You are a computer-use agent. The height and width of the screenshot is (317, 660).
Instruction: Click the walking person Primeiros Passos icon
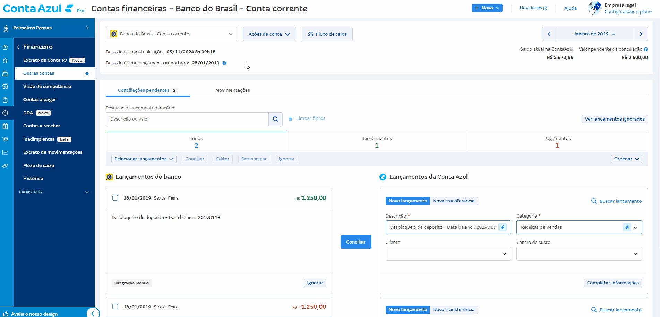coord(6,28)
